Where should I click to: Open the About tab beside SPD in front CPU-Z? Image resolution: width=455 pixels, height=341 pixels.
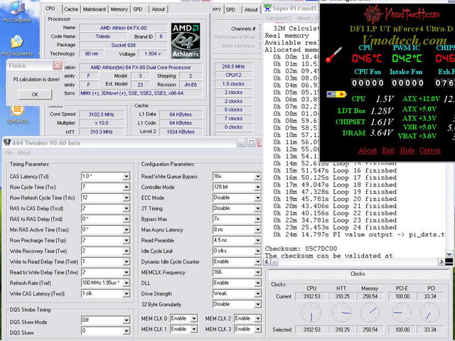tap(158, 9)
